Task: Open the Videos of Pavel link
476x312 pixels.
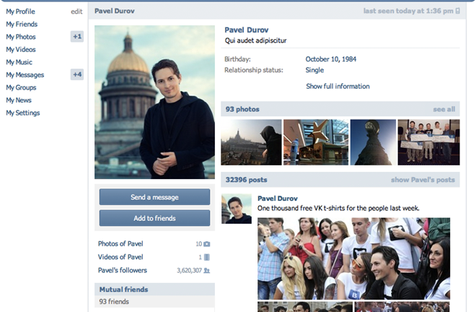Action: coord(120,257)
